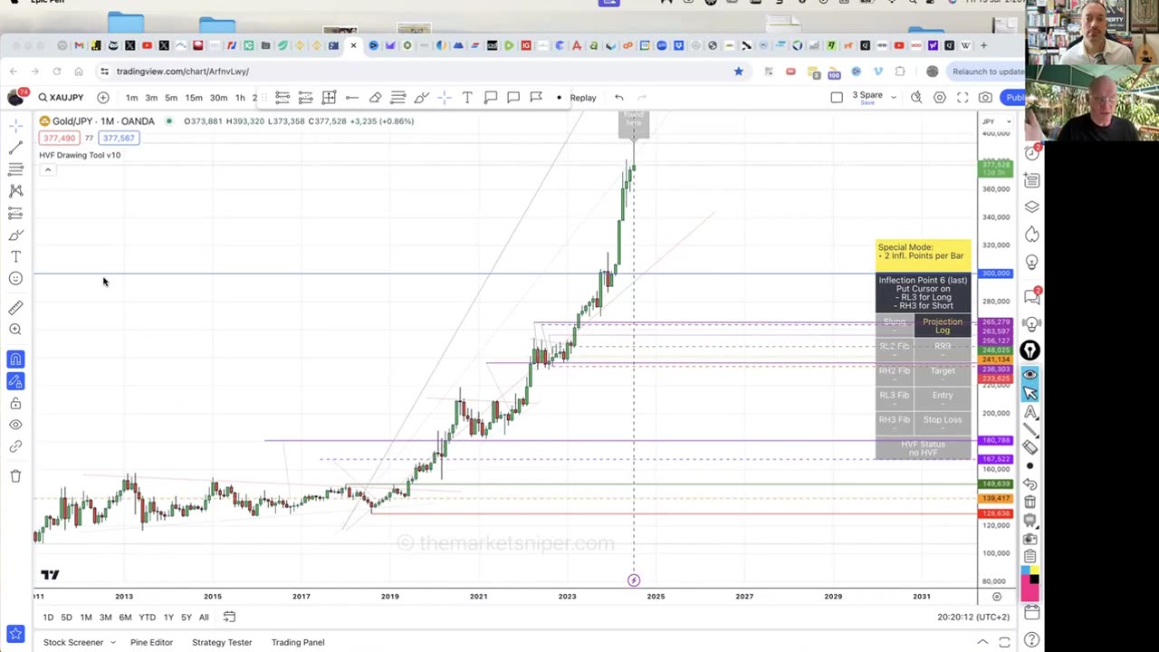Open the forecasting and measurement tools
The width and height of the screenshot is (1159, 652).
click(x=15, y=213)
